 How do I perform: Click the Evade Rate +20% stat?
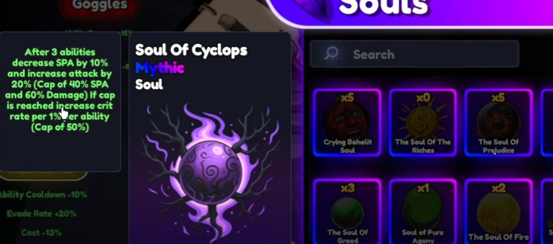point(41,213)
